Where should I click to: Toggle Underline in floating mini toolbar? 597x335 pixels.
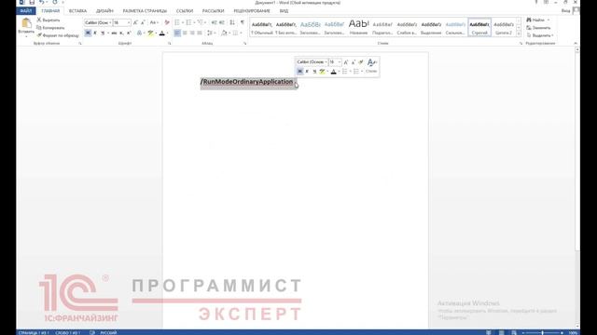(x=314, y=72)
